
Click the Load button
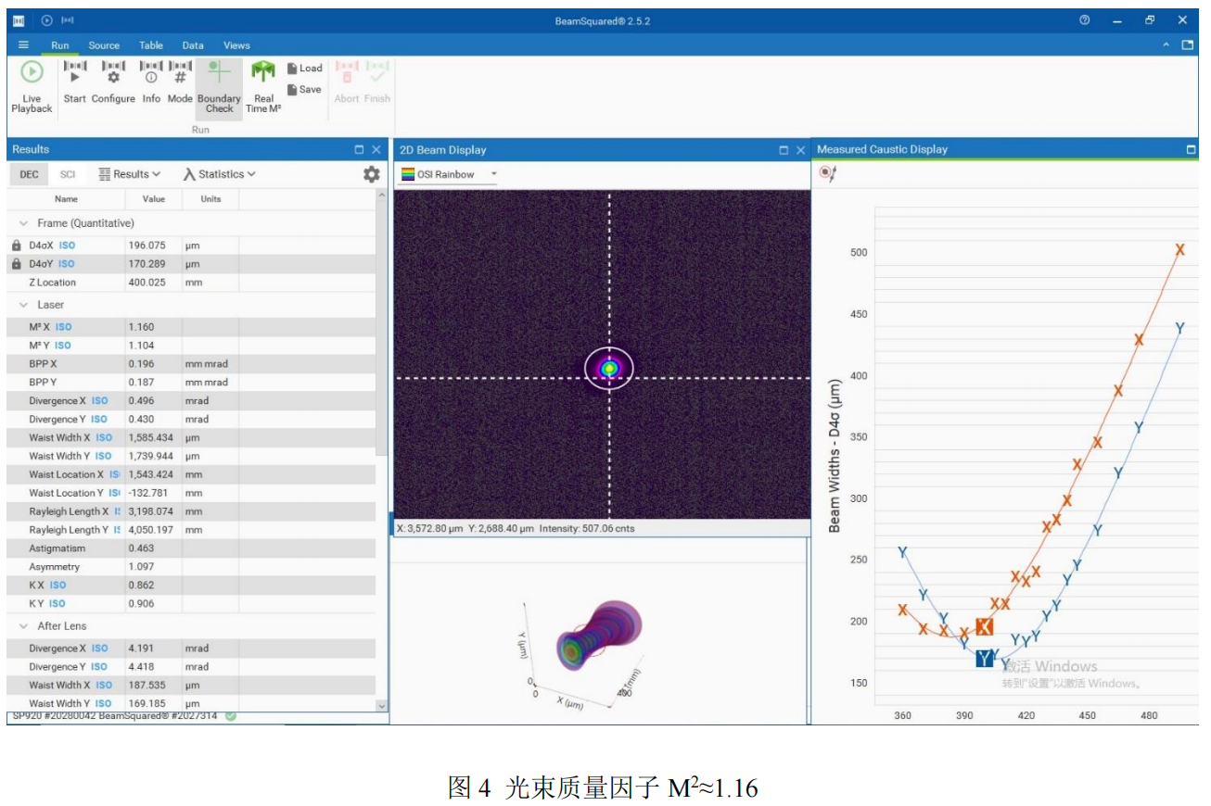[304, 69]
